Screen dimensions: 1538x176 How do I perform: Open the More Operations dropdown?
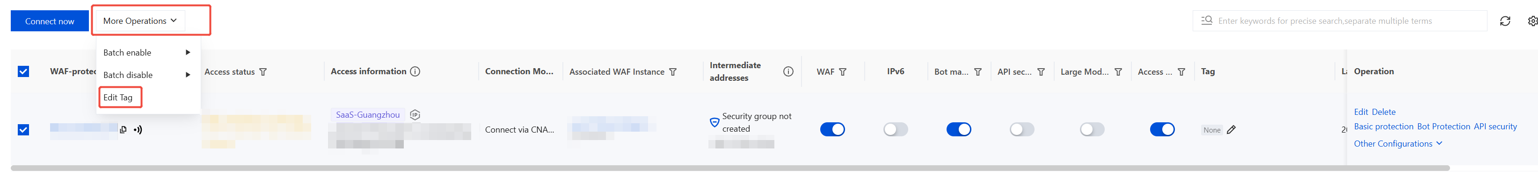140,21
